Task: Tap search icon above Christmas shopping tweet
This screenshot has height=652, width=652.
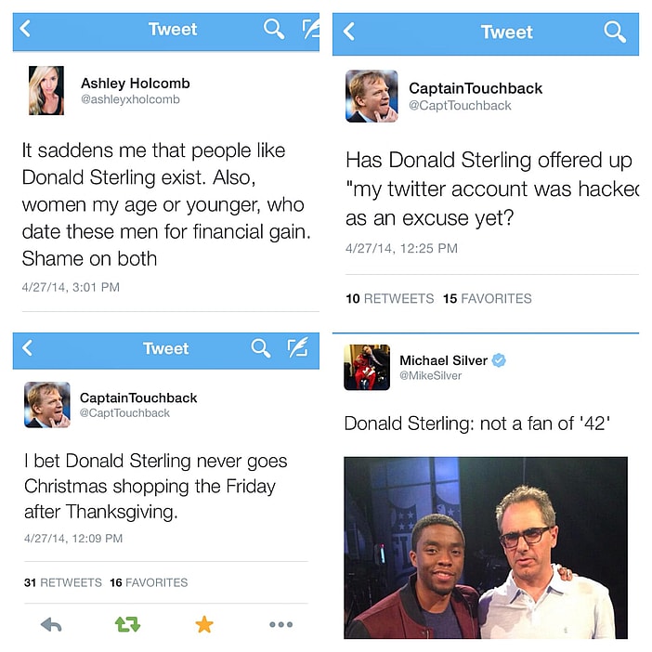Action: tap(261, 347)
